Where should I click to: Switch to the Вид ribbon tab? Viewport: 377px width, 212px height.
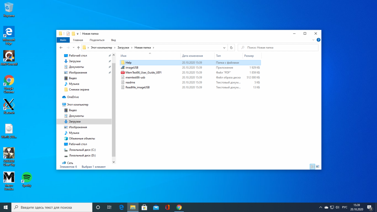[113, 40]
